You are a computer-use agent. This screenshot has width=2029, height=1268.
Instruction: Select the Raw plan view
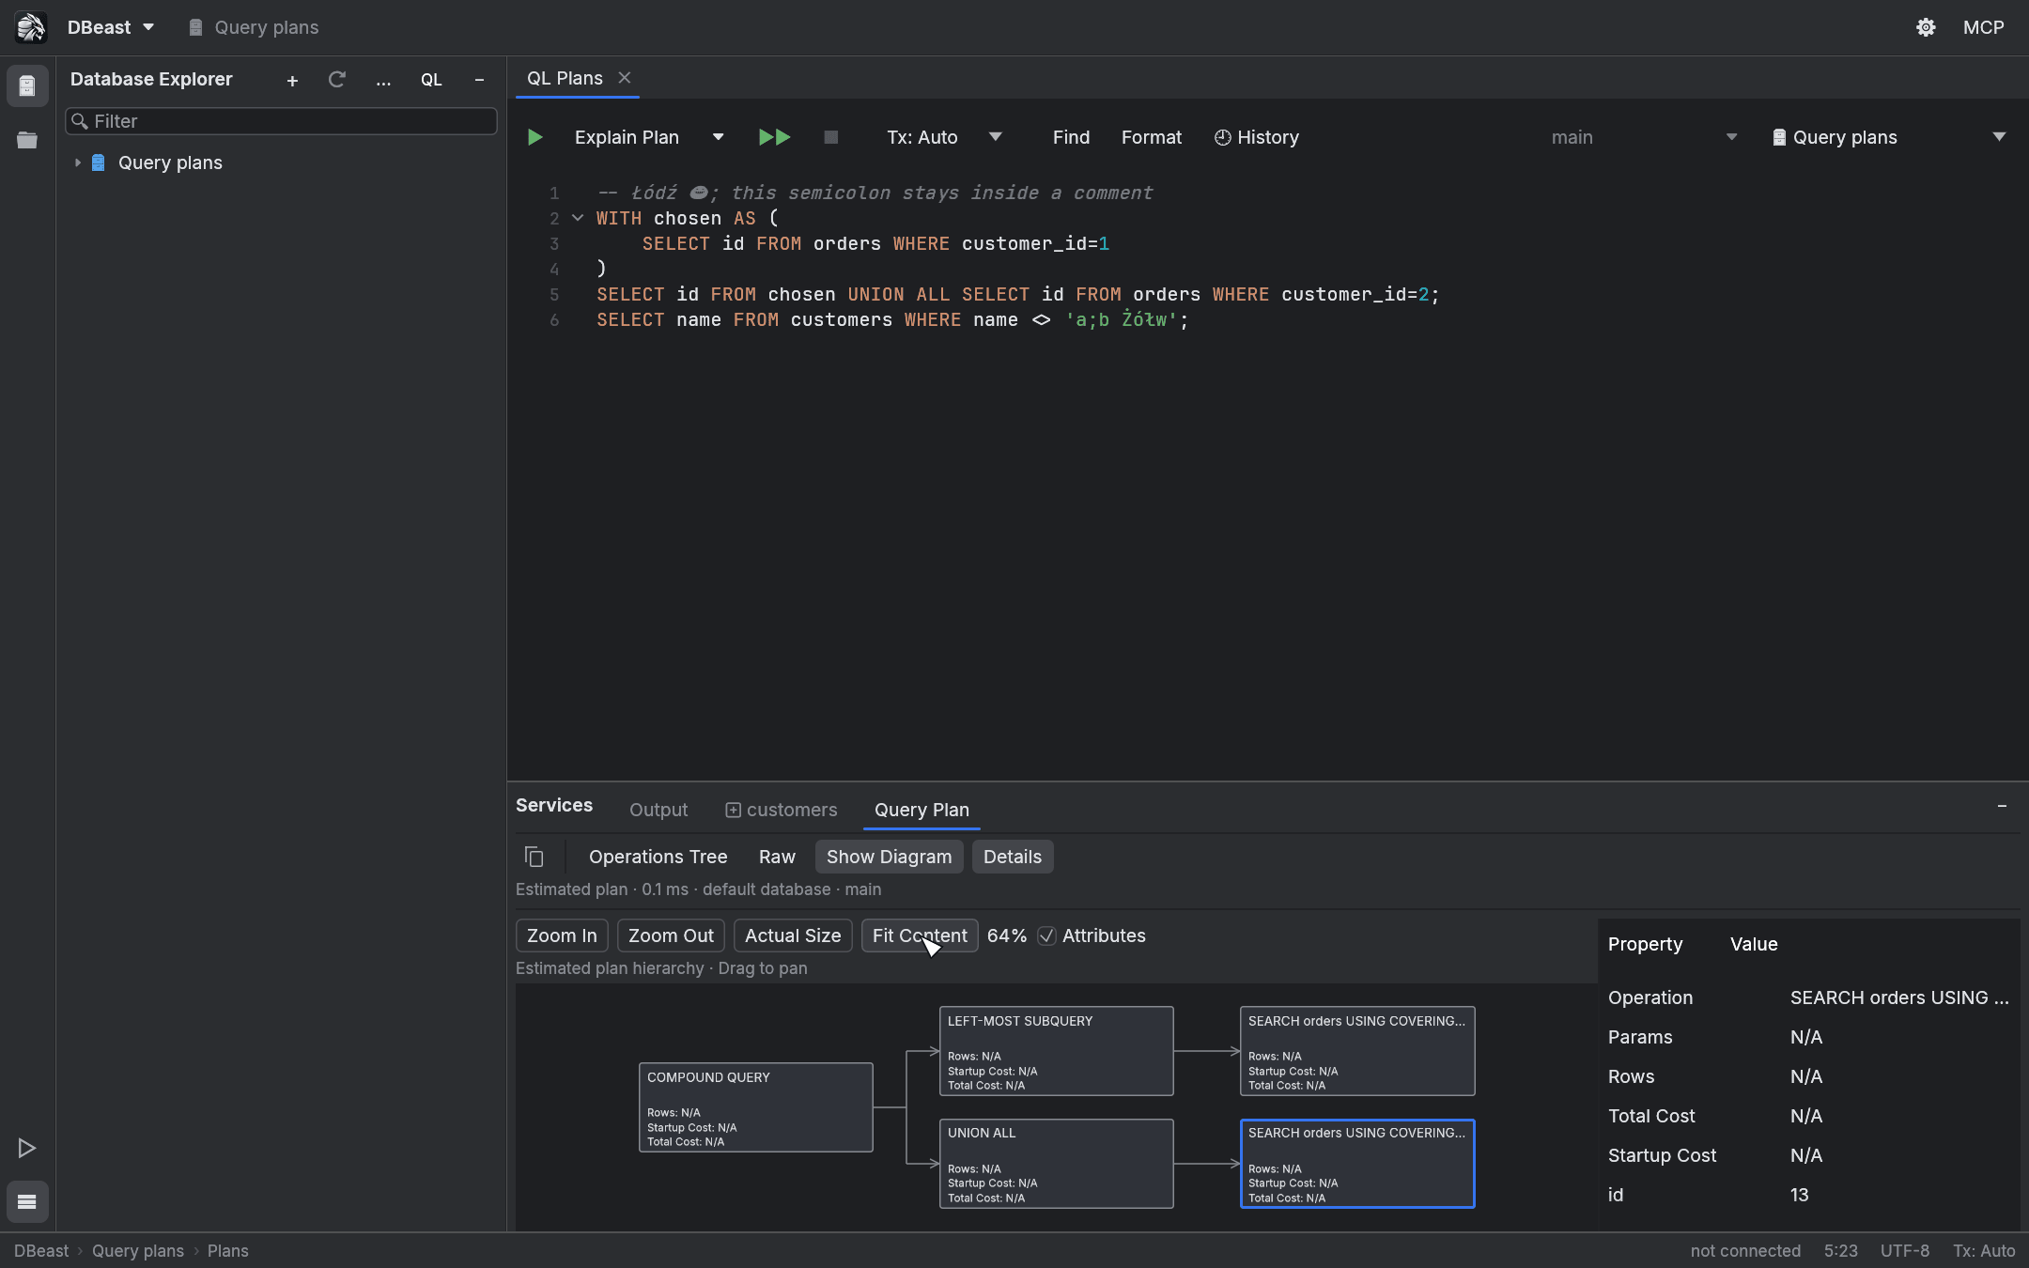pos(777,857)
